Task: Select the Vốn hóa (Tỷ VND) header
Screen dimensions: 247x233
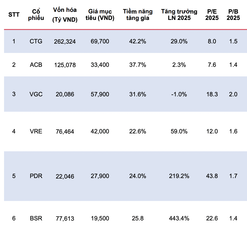Action: tap(65, 15)
